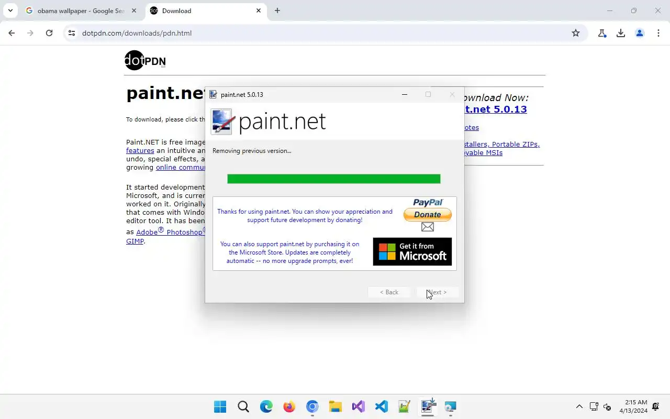Open Chrome Labs flask icon
Viewport: 670px width, 419px height.
(602, 33)
